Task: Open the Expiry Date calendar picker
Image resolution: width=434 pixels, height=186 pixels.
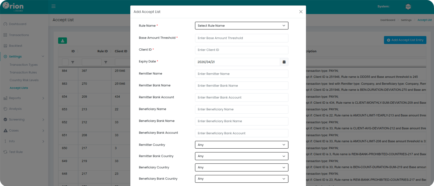Action: click(284, 62)
